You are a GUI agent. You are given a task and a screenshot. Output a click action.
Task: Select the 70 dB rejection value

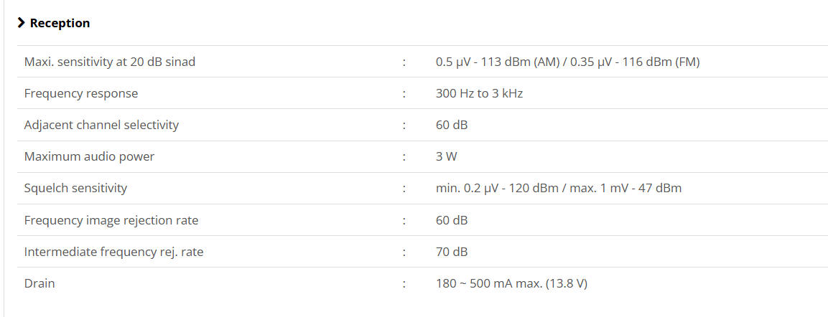(x=452, y=252)
